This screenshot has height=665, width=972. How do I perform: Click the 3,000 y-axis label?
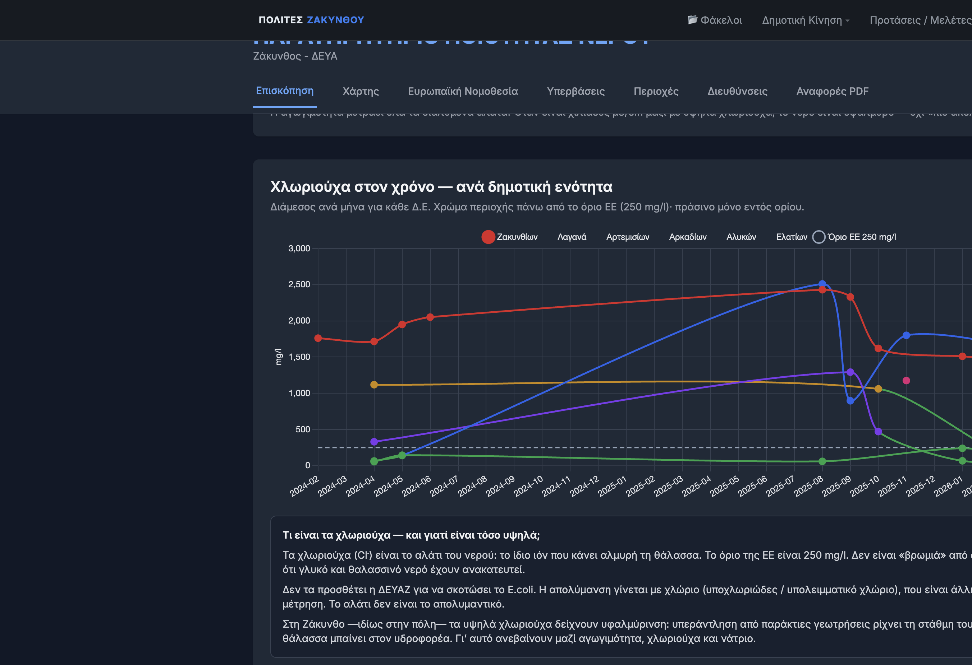click(299, 248)
